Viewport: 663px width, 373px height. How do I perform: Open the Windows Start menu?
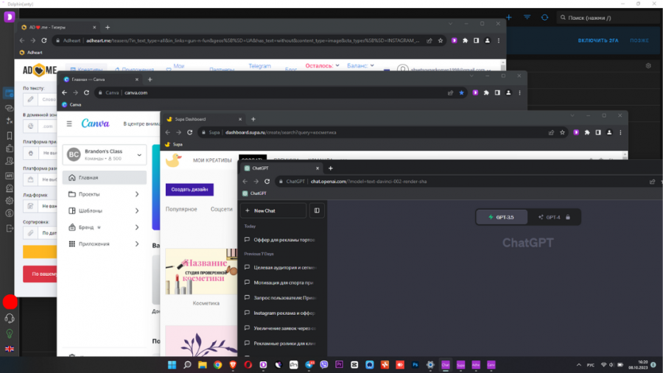(x=172, y=365)
